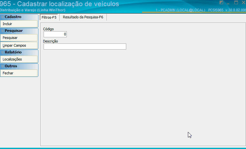Collapse the Relatório section chevron
This screenshot has width=246, height=149.
2,52
